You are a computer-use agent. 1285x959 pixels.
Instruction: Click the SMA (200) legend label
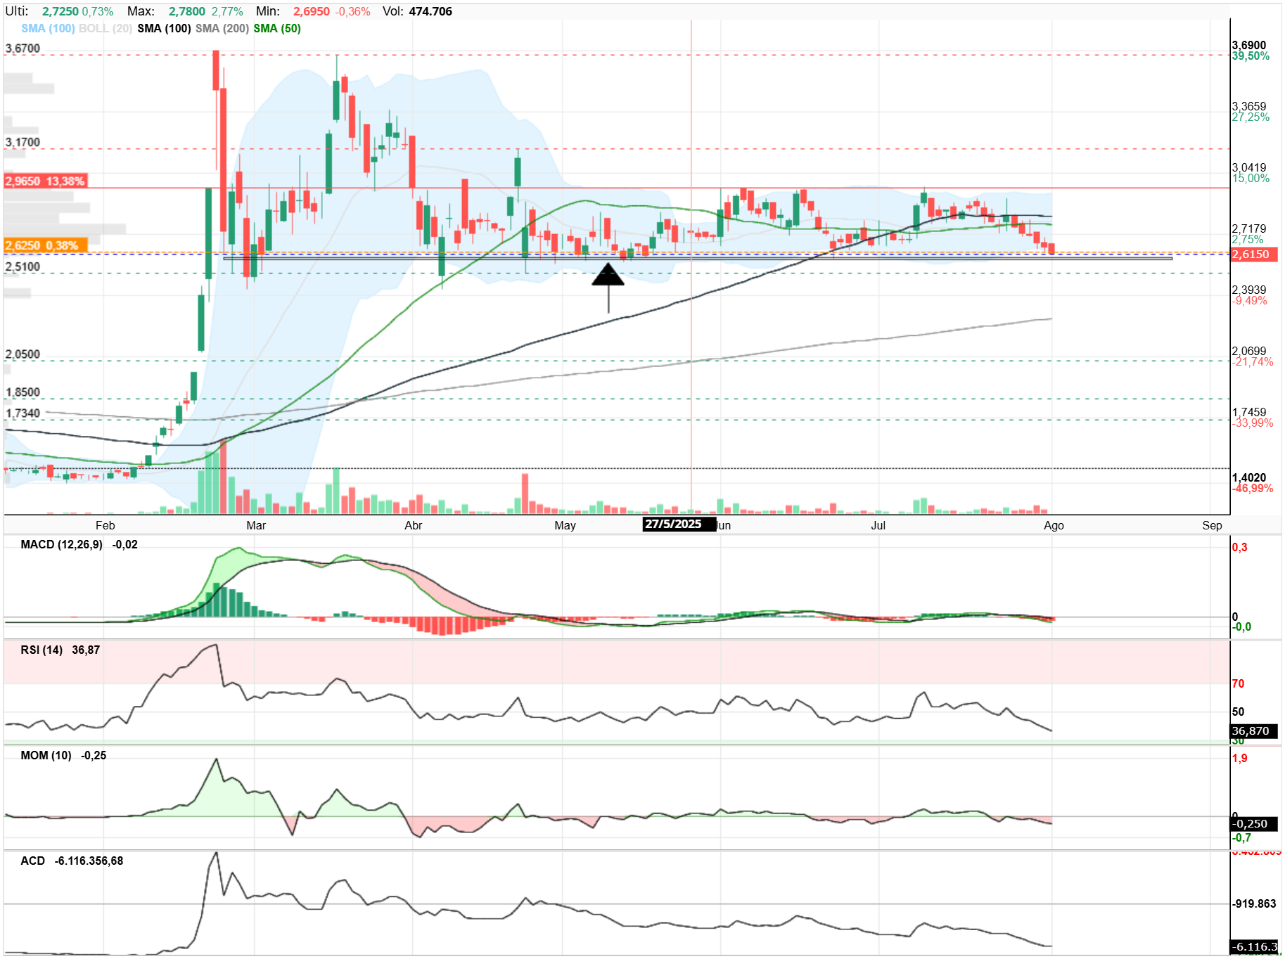222,28
